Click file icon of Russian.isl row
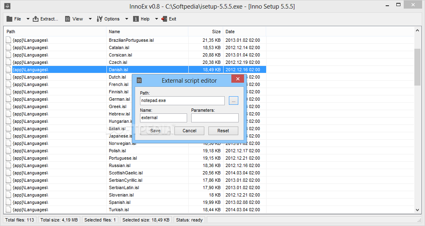The height and width of the screenshot is (226, 425). (x=9, y=165)
